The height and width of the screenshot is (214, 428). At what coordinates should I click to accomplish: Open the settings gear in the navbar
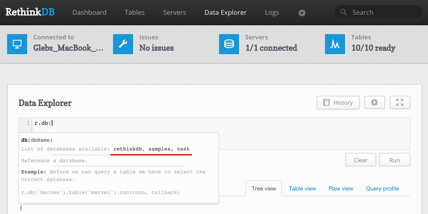(x=302, y=13)
